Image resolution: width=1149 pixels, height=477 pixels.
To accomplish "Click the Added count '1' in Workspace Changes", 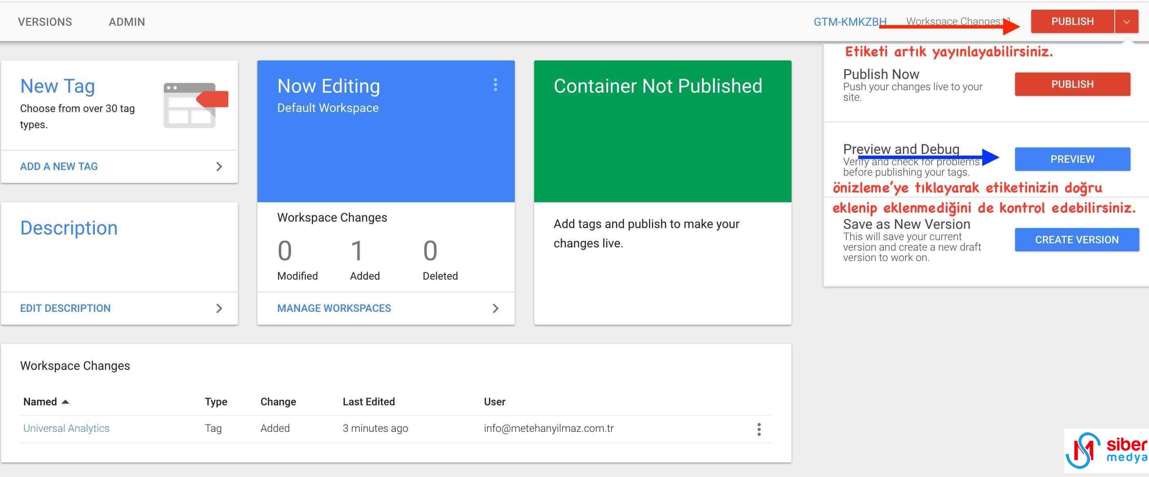I will [356, 250].
